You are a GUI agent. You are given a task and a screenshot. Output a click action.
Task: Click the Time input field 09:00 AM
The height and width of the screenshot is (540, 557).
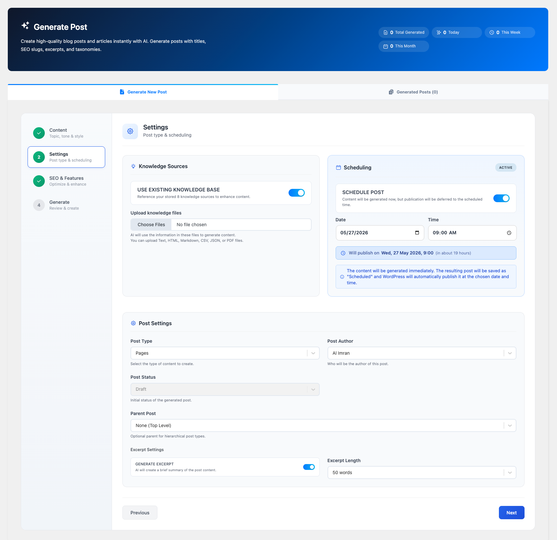point(472,233)
